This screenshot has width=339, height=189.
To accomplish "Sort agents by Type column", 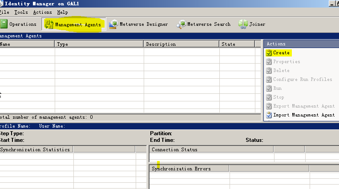I will [99, 44].
